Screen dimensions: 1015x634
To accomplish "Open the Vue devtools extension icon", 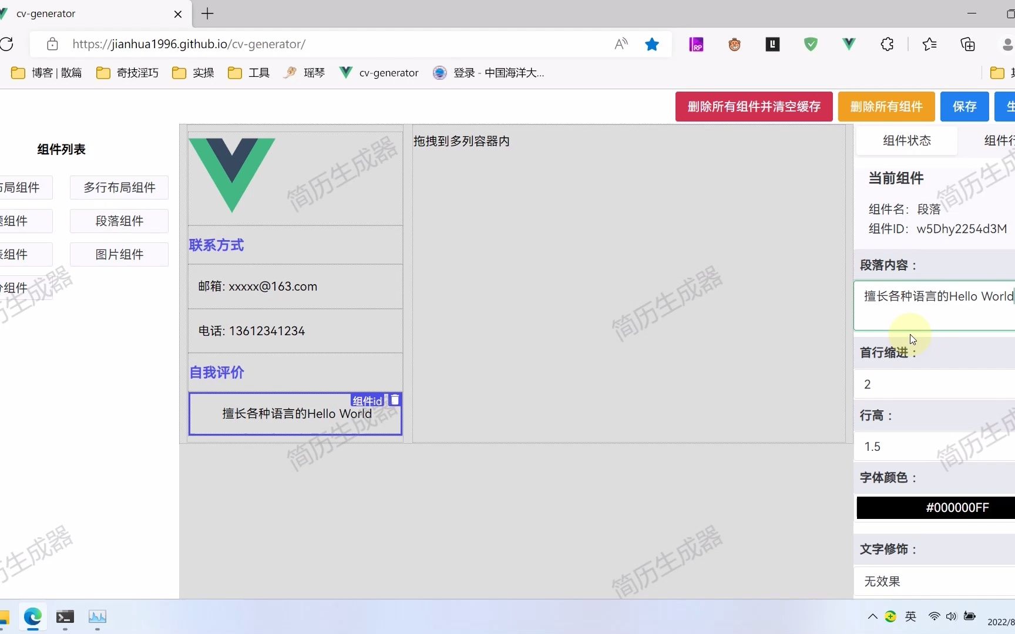I will [849, 44].
